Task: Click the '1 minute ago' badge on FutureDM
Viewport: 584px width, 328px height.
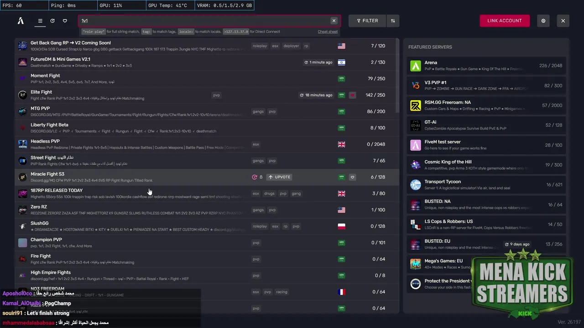Action: click(318, 62)
